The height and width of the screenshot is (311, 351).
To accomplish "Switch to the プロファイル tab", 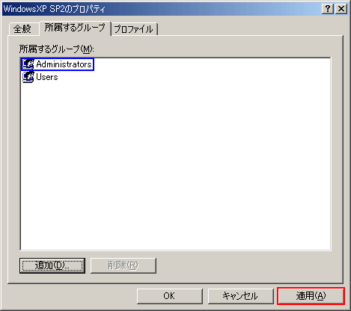I will [x=134, y=29].
